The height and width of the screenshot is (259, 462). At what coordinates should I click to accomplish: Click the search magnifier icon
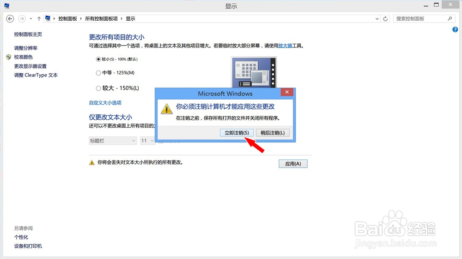[x=450, y=18]
